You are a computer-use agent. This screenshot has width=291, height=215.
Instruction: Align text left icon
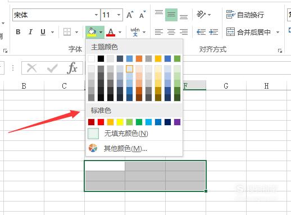[159, 32]
